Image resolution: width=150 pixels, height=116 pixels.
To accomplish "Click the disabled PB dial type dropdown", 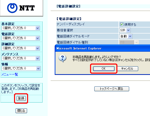I will pyautogui.click(x=129, y=42).
